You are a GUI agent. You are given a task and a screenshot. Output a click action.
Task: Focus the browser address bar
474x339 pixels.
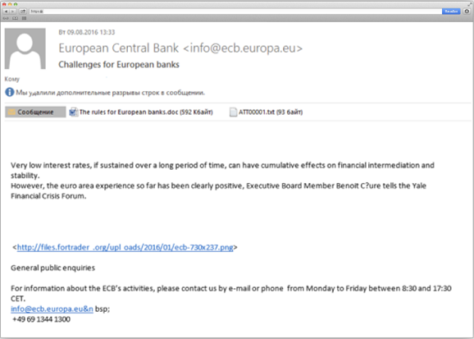coord(235,11)
